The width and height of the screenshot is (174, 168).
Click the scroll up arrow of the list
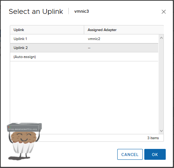161,38
